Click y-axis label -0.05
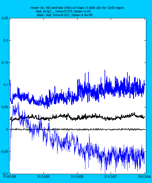The width and height of the screenshot is (152, 183). pyautogui.click(x=4, y=152)
